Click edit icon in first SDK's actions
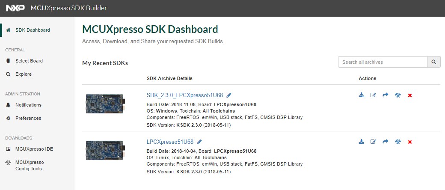 tap(373, 95)
